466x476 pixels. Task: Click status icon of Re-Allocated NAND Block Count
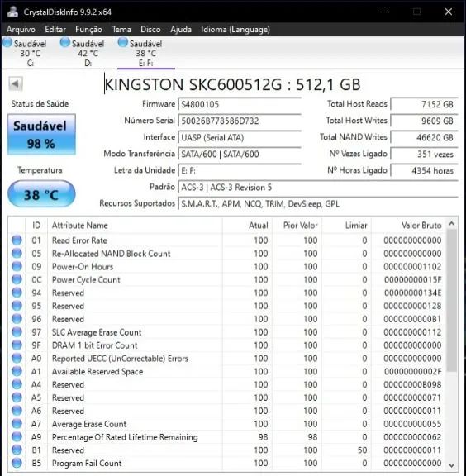click(x=17, y=253)
